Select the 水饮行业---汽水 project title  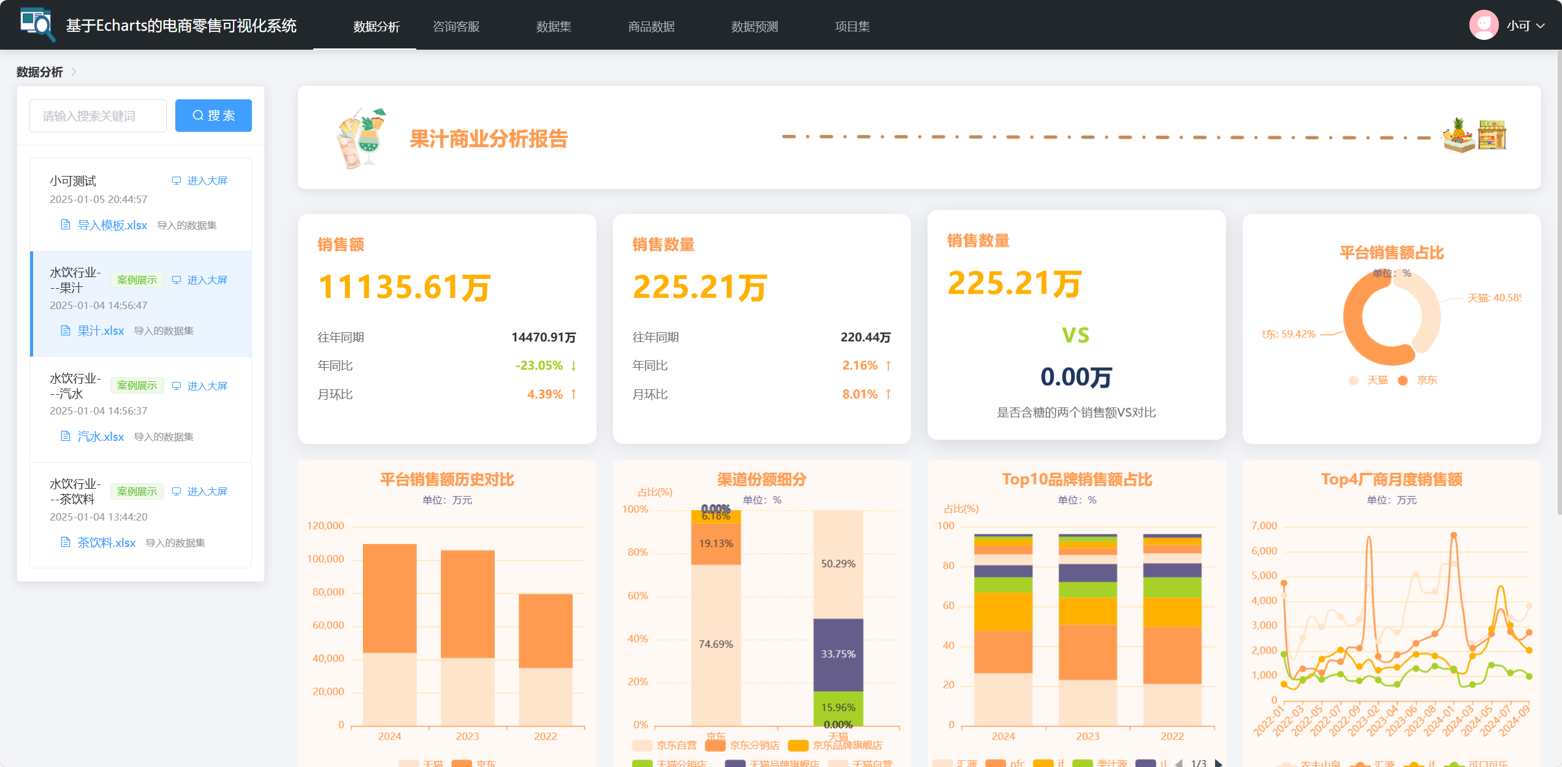click(x=75, y=386)
